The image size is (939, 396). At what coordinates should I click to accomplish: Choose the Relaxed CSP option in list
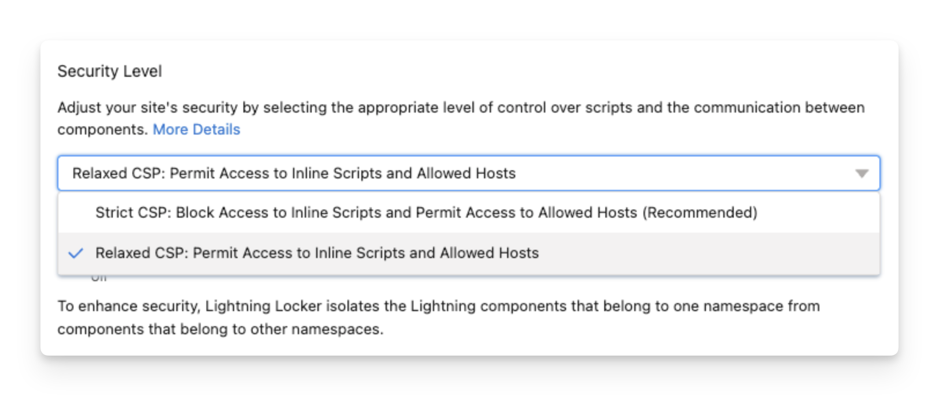[x=317, y=253]
